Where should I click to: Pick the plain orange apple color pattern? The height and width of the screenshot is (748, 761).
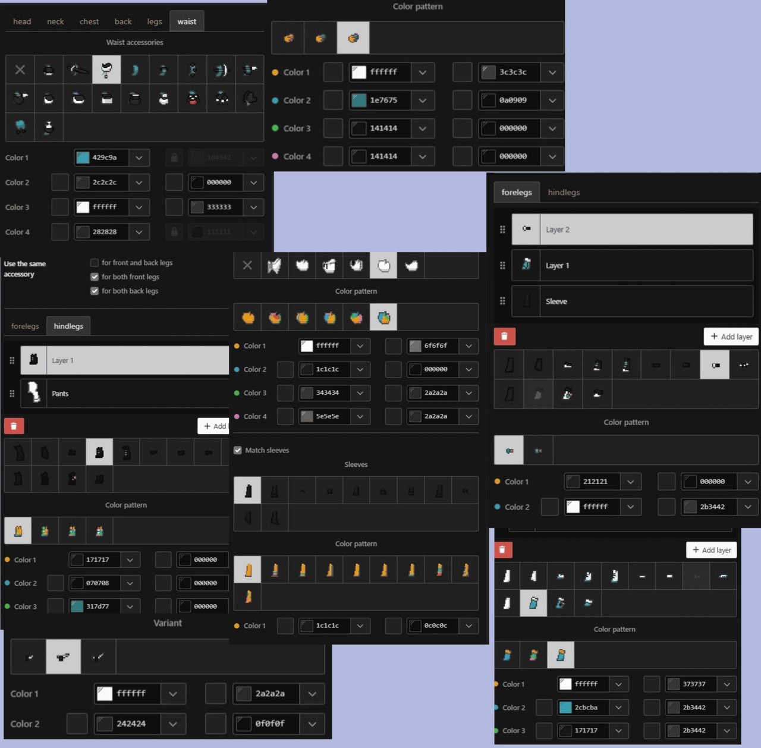point(248,318)
